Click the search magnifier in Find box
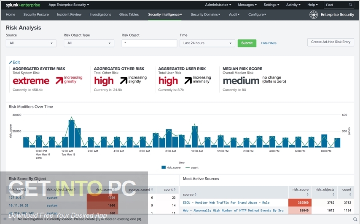The width and height of the screenshot is (360, 224). tap(350, 5)
